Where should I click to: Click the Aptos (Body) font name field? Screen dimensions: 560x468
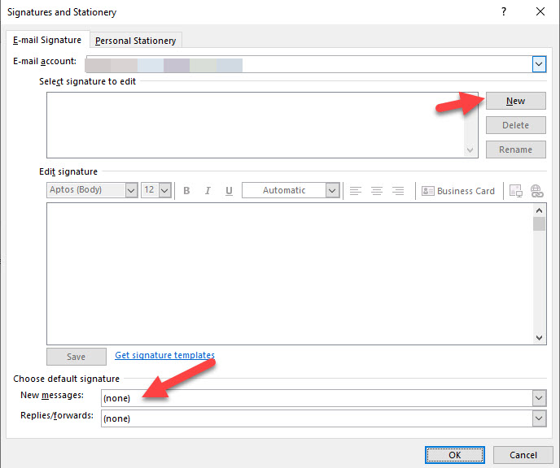click(x=86, y=190)
